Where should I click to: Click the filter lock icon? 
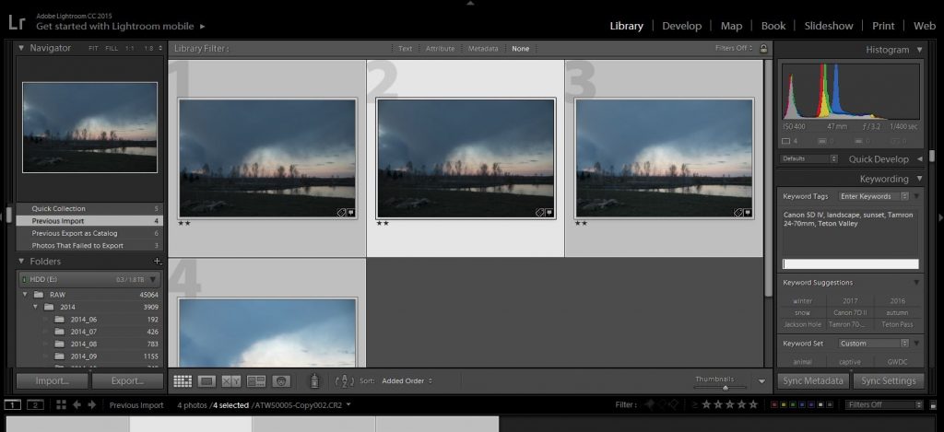point(763,48)
